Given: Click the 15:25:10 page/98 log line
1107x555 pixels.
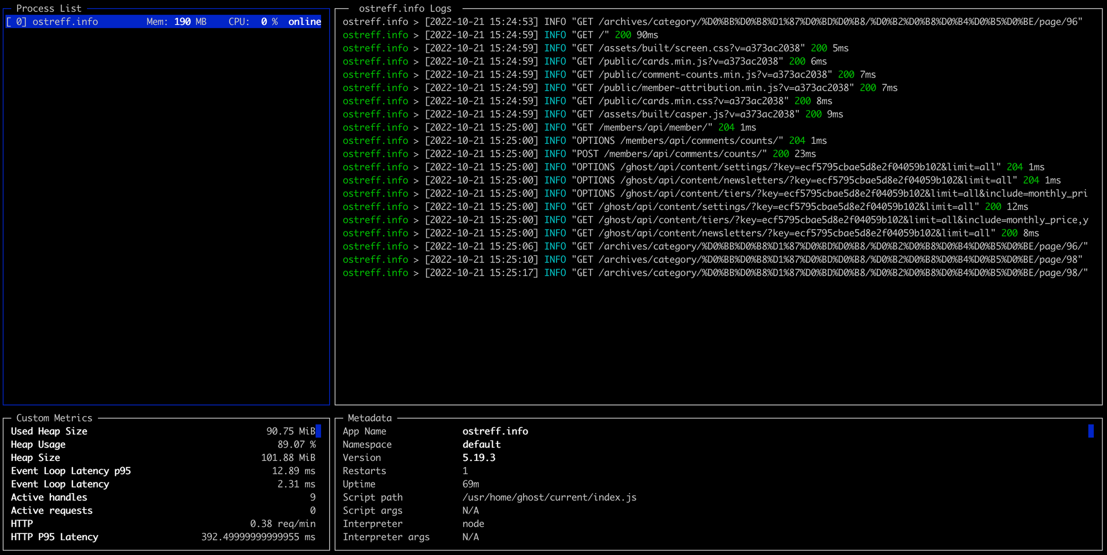Looking at the screenshot, I should (x=713, y=261).
